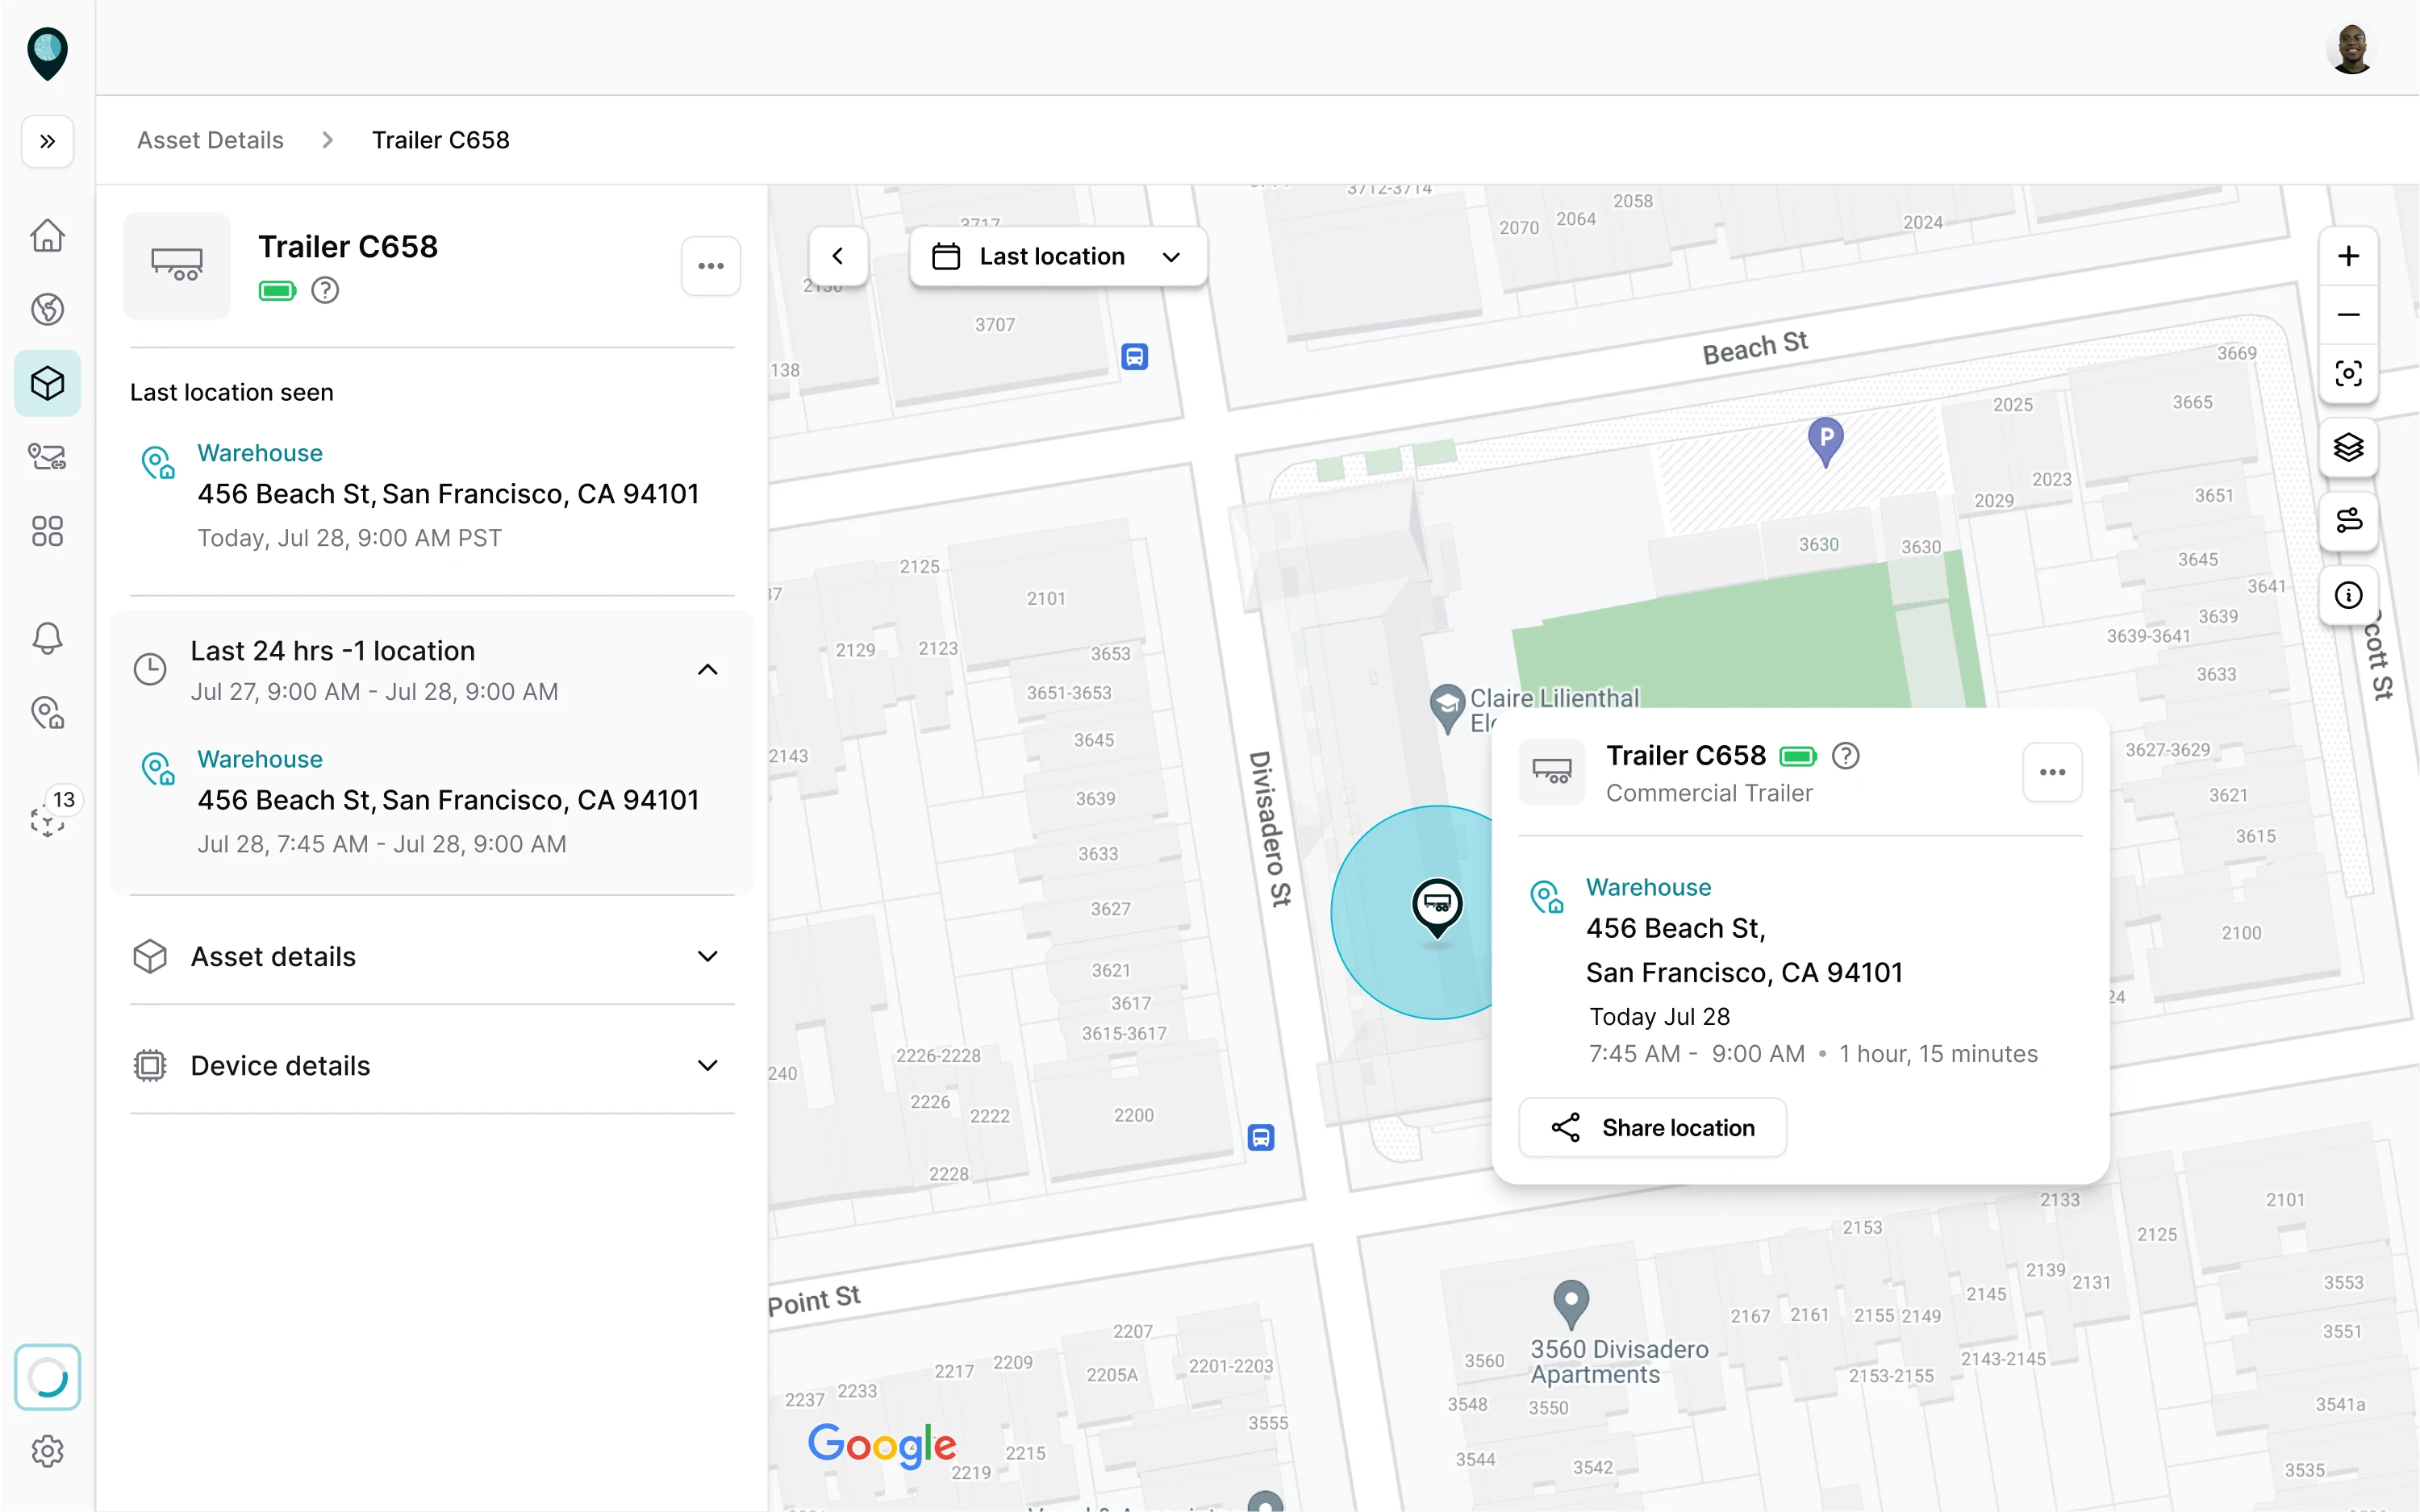
Task: Open the Last location dropdown
Action: pyautogui.click(x=1057, y=257)
